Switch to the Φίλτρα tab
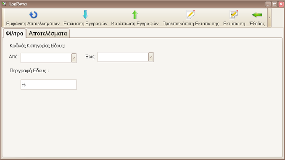 tap(14, 34)
